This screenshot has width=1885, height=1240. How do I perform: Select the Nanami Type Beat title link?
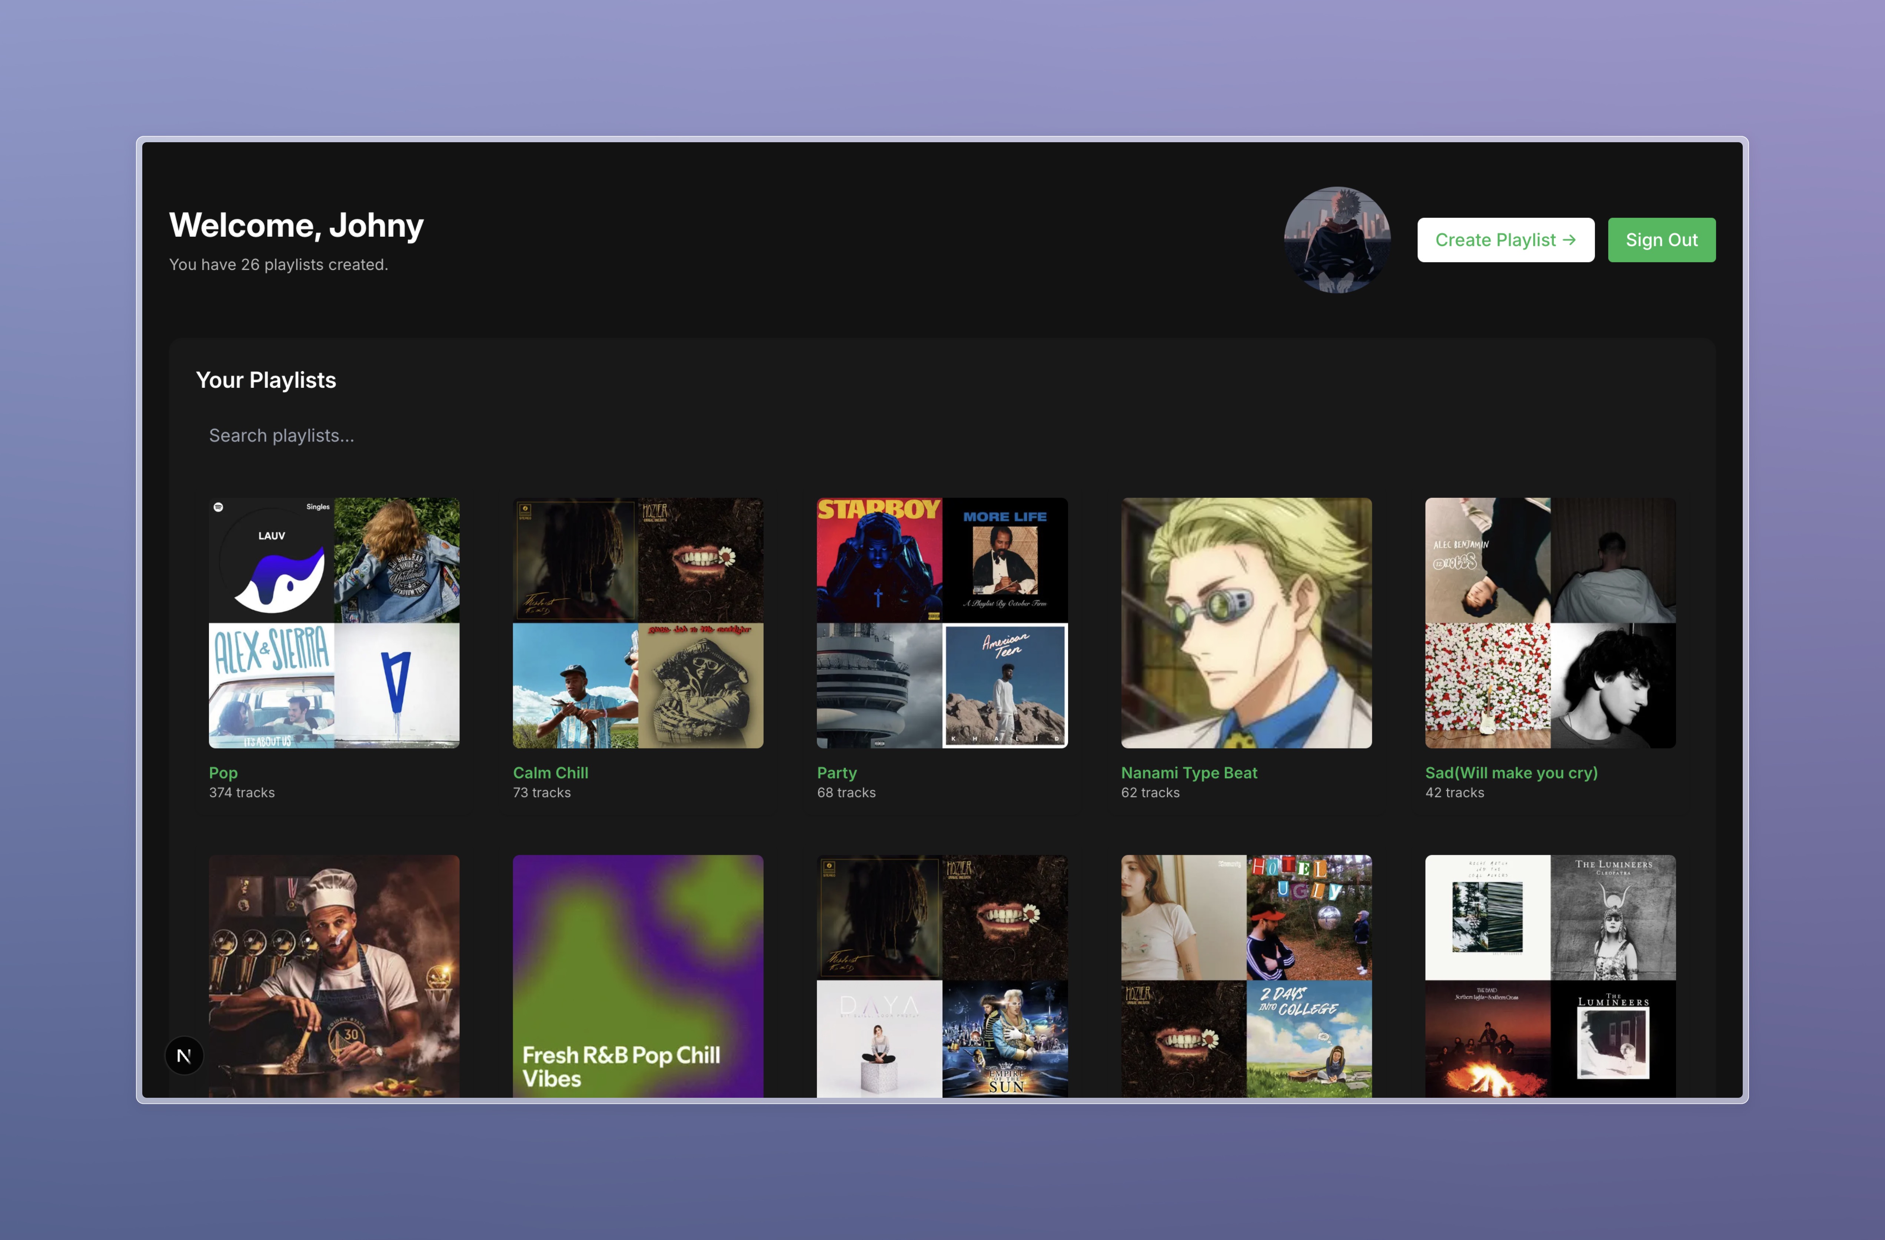point(1189,773)
